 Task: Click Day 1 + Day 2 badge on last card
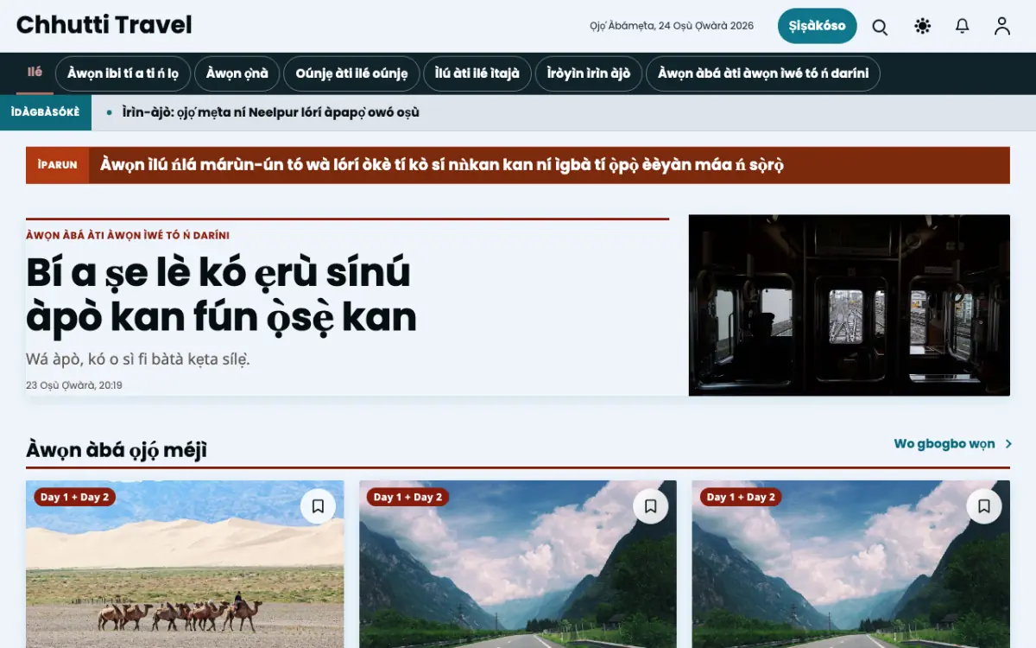[x=742, y=497]
